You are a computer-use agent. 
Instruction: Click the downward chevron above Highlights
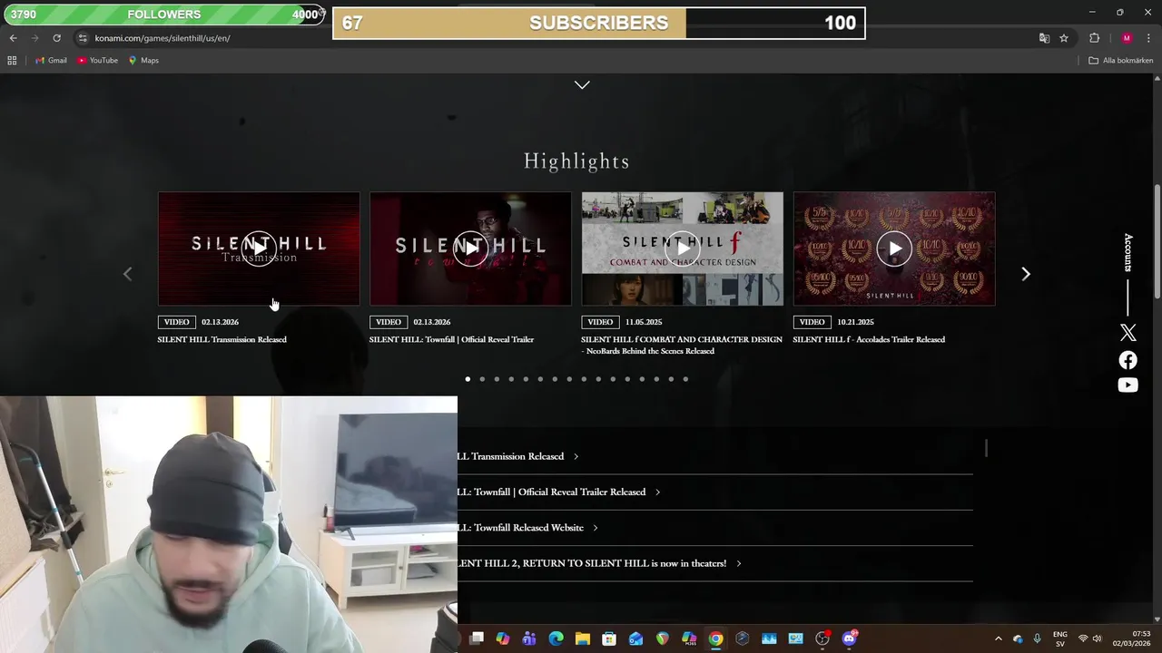coord(582,84)
